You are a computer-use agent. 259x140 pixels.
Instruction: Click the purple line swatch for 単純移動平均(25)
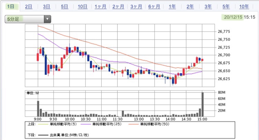point(86,124)
